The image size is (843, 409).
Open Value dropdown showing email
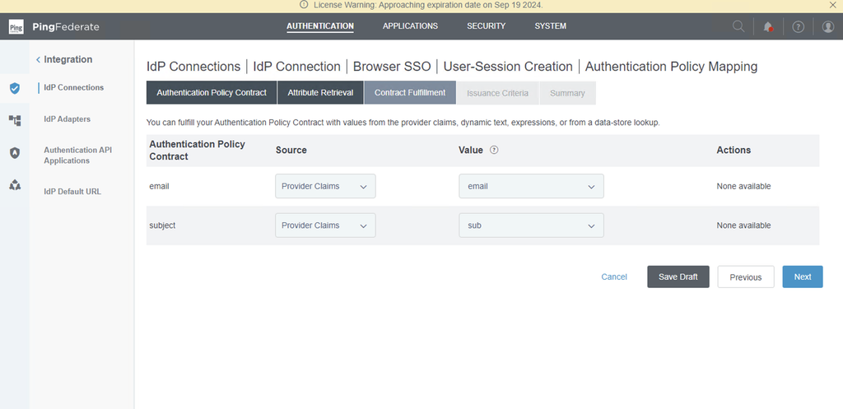[x=531, y=187]
